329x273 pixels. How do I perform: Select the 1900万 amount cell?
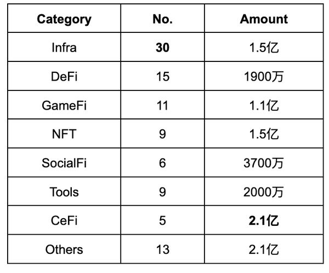[x=263, y=77]
